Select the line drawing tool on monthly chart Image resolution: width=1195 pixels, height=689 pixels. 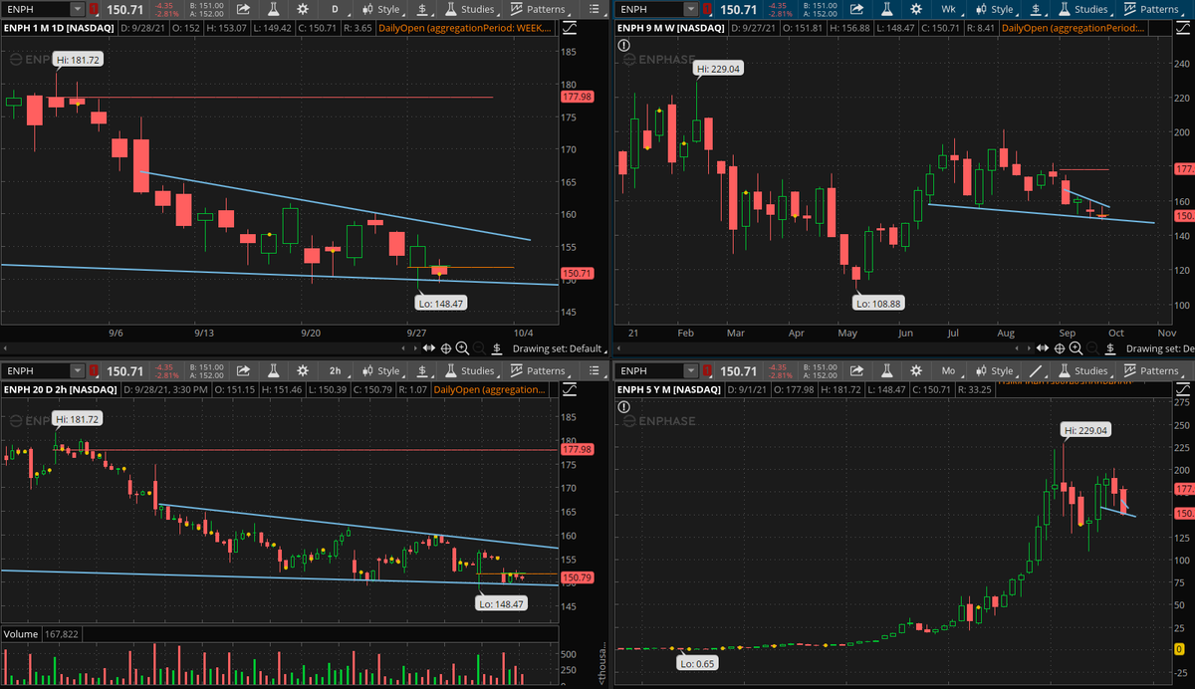click(x=1036, y=370)
